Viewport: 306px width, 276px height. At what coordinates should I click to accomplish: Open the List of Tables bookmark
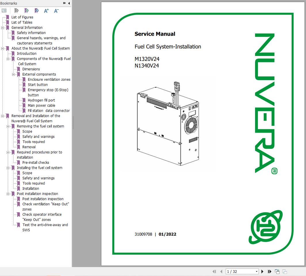pos(22,22)
